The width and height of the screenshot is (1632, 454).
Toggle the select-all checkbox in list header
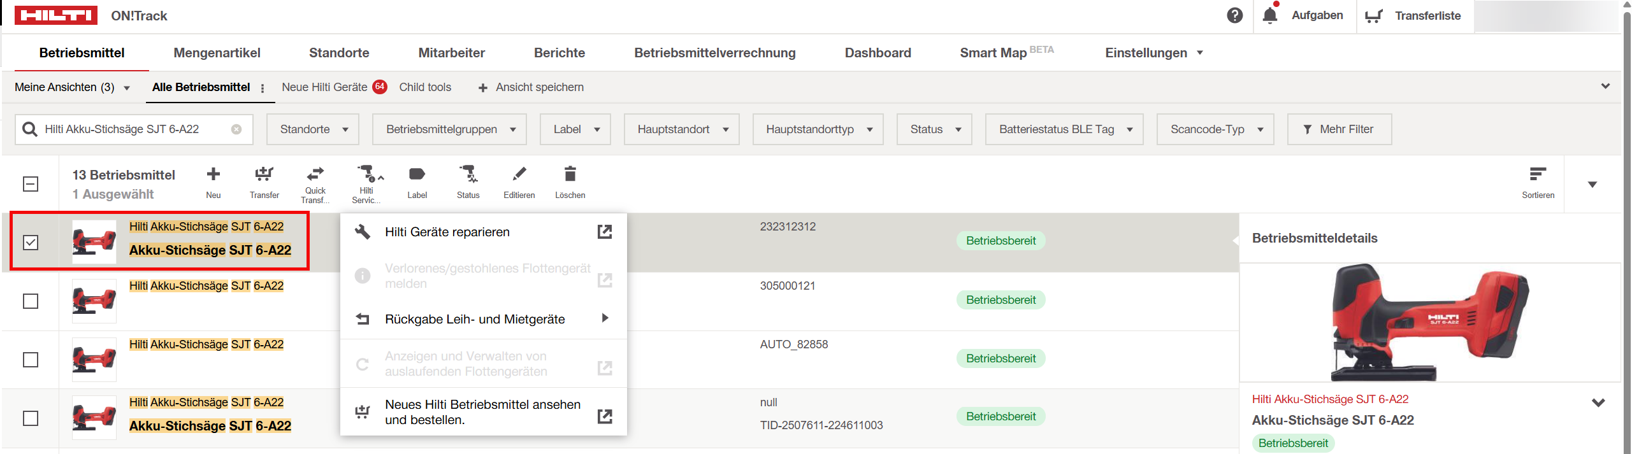[x=31, y=184]
